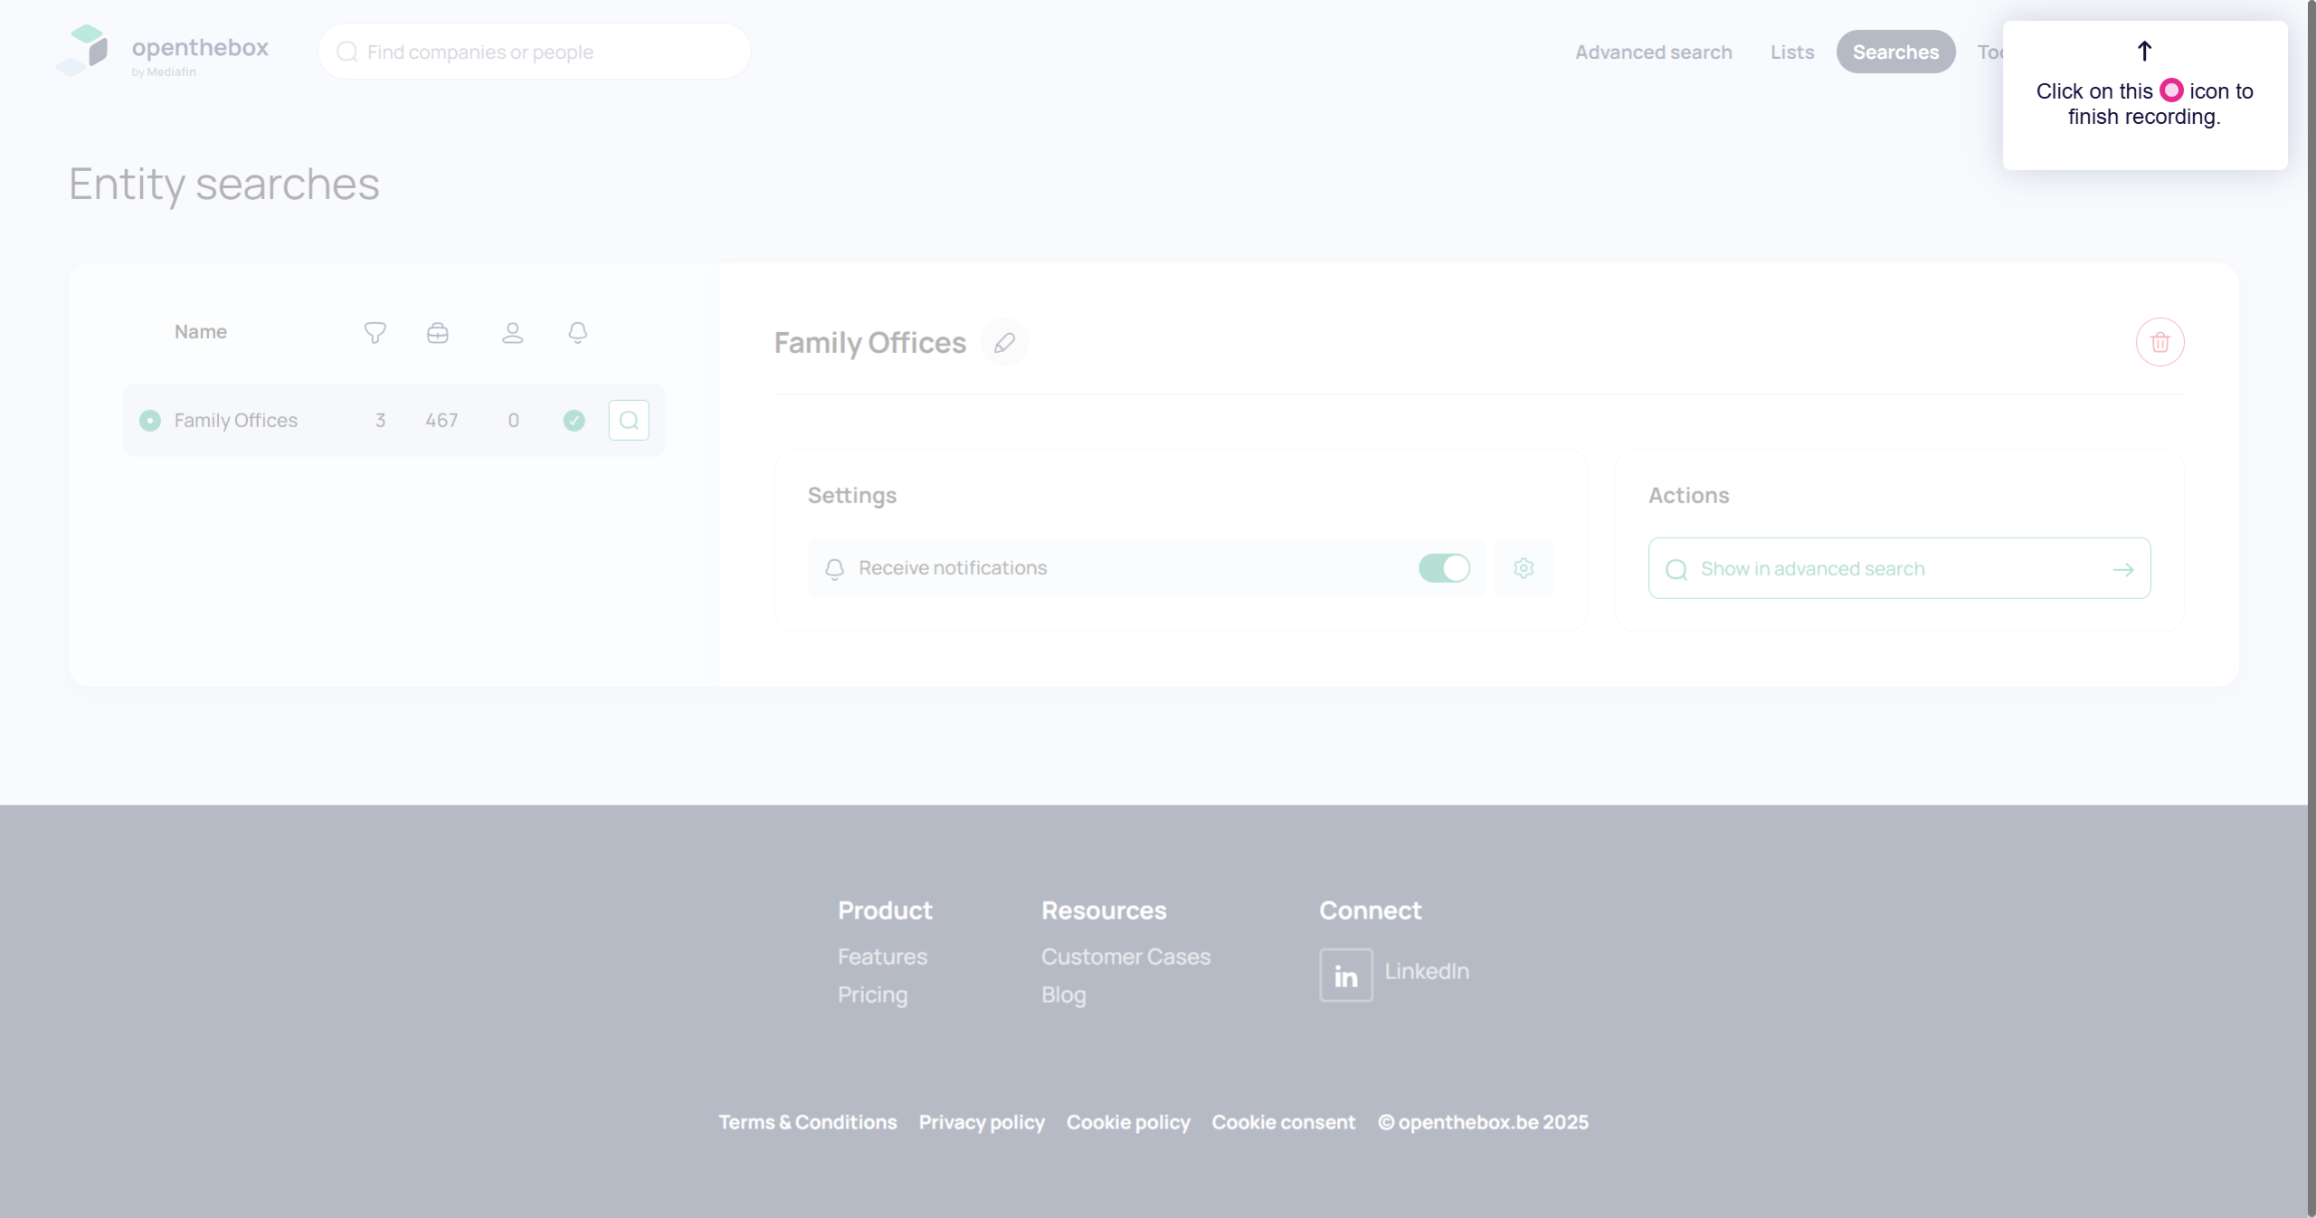Click the person column header icon
2316x1218 pixels.
(512, 333)
